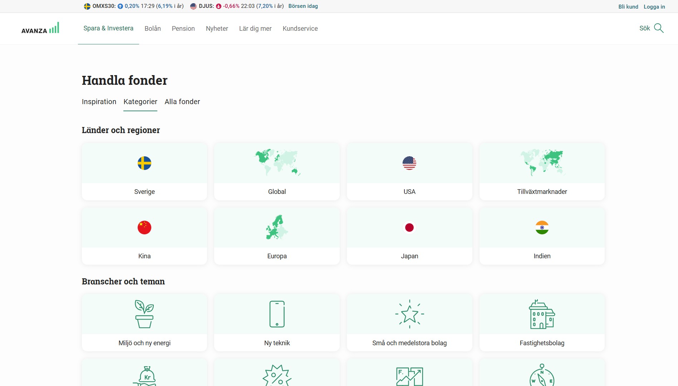Click the smartphone icon for Ny teknik

click(277, 314)
